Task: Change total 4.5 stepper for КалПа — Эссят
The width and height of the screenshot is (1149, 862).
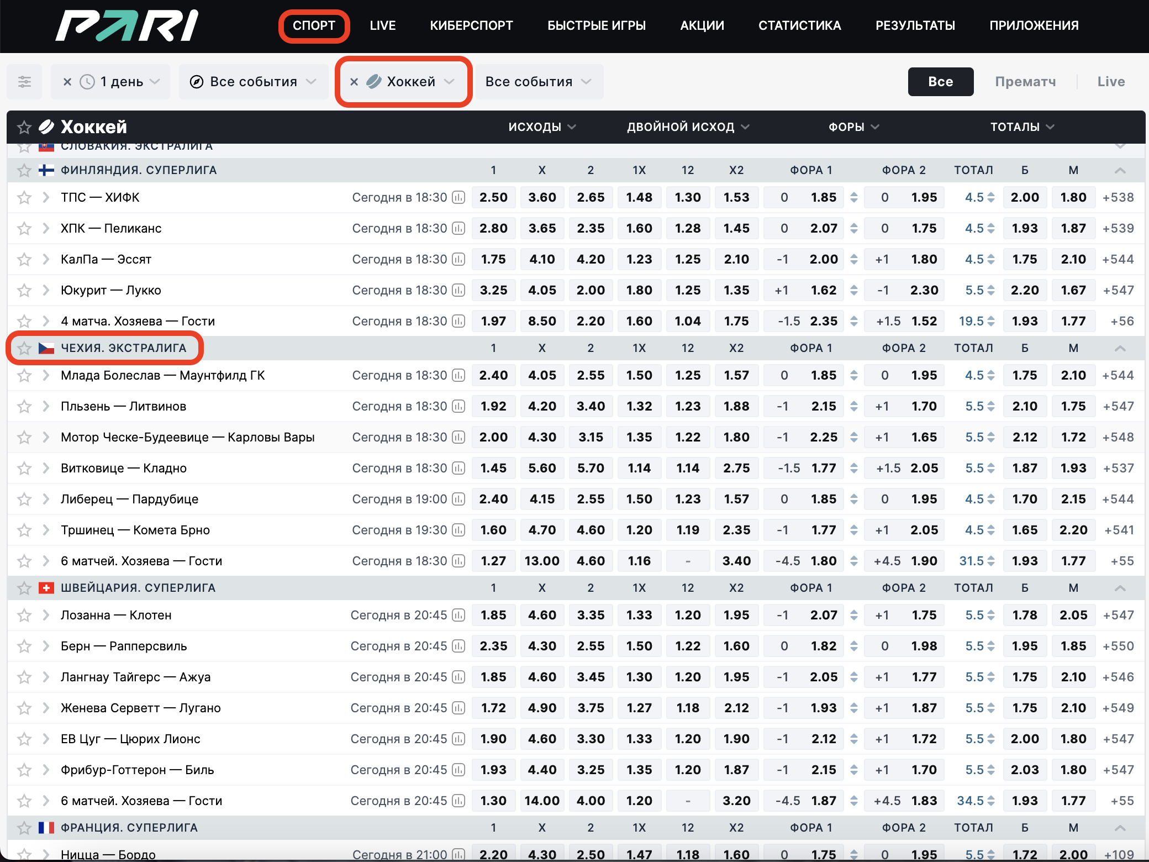Action: [x=991, y=259]
